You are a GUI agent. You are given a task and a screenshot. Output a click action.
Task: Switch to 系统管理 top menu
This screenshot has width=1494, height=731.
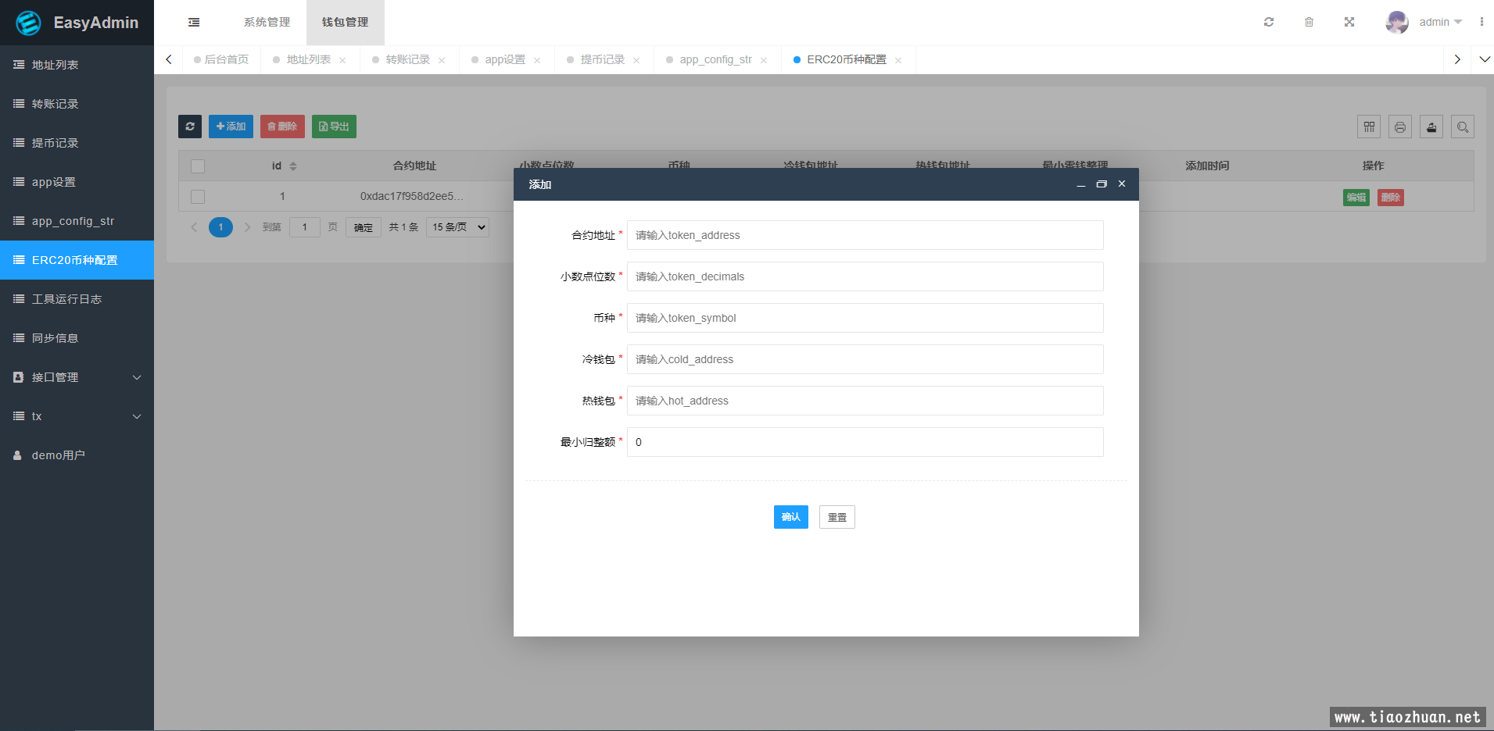pyautogui.click(x=267, y=22)
